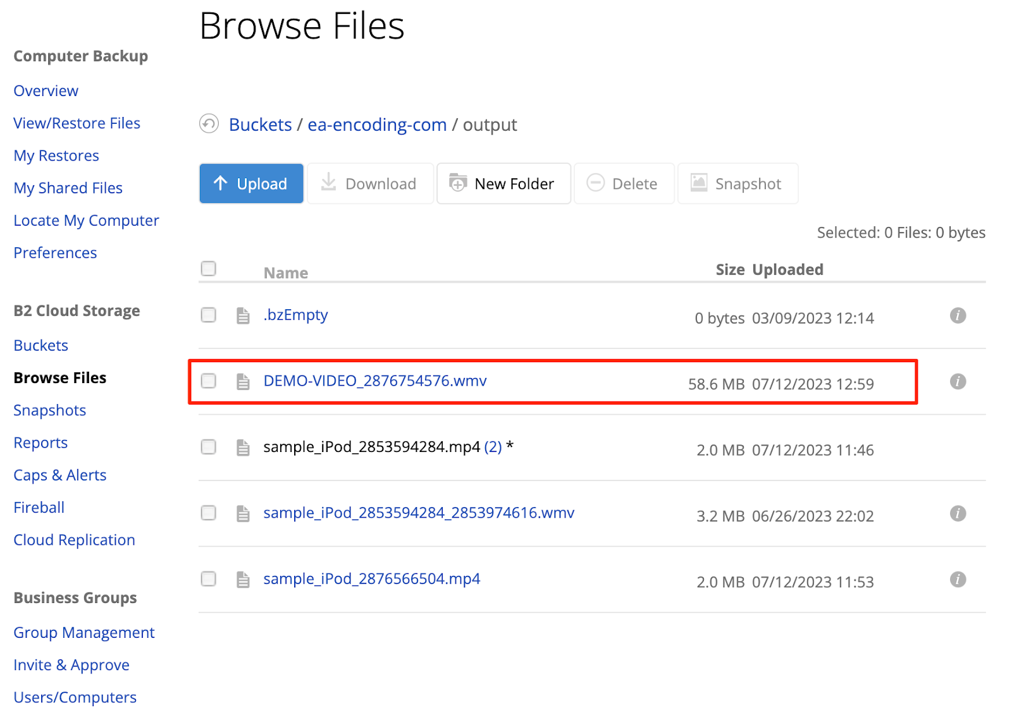Open DEMO-VIDEO_2876754576.wmv file link
1012x727 pixels.
[375, 381]
